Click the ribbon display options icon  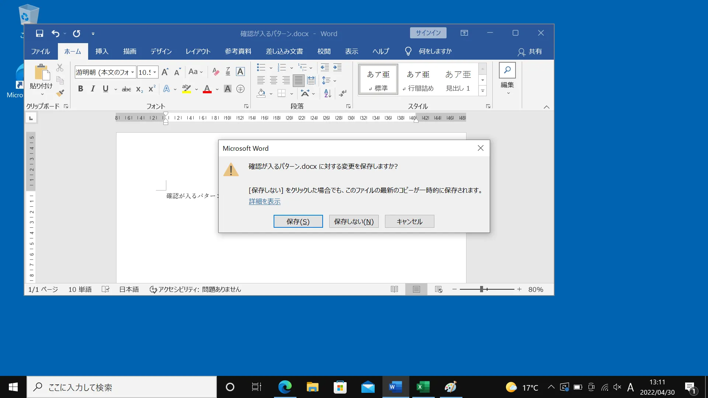click(464, 33)
